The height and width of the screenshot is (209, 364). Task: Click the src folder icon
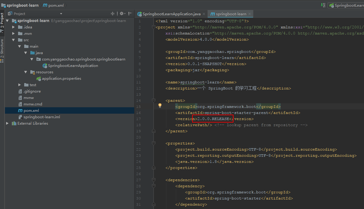pos(20,40)
